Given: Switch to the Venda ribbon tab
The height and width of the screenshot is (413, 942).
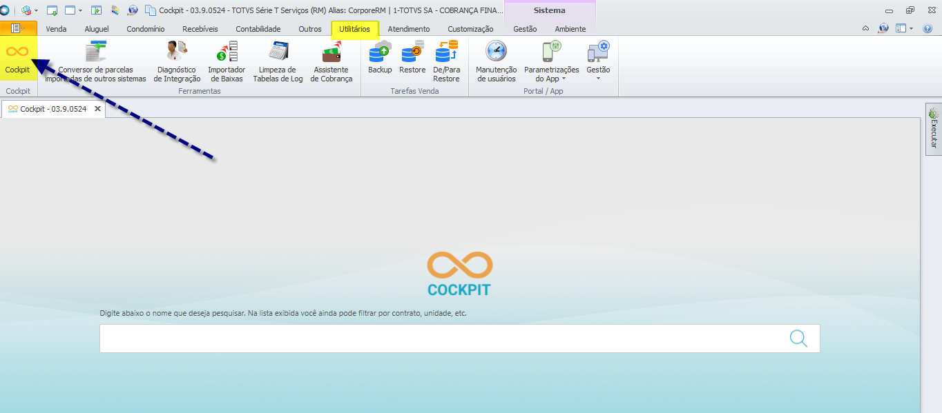Looking at the screenshot, I should [x=56, y=29].
